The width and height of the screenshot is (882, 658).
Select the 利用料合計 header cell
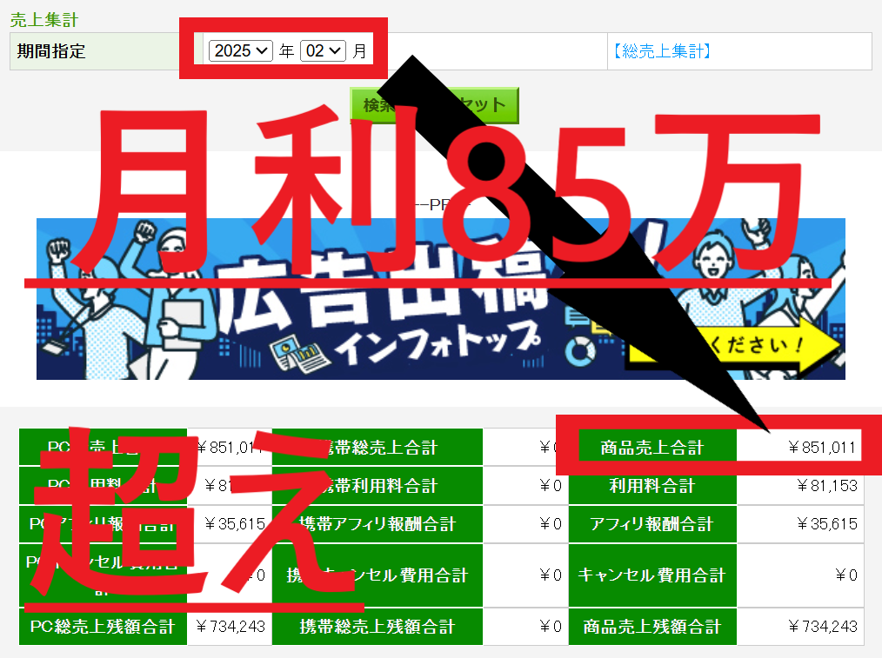652,485
